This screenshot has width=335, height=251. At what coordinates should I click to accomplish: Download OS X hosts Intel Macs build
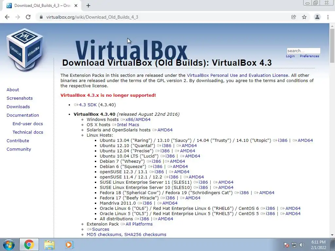coord(128,125)
